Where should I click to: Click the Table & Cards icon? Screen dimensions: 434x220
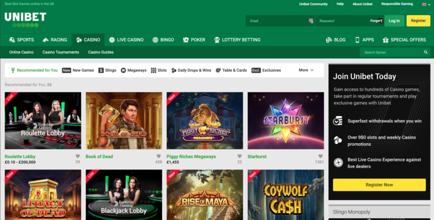[x=218, y=70]
